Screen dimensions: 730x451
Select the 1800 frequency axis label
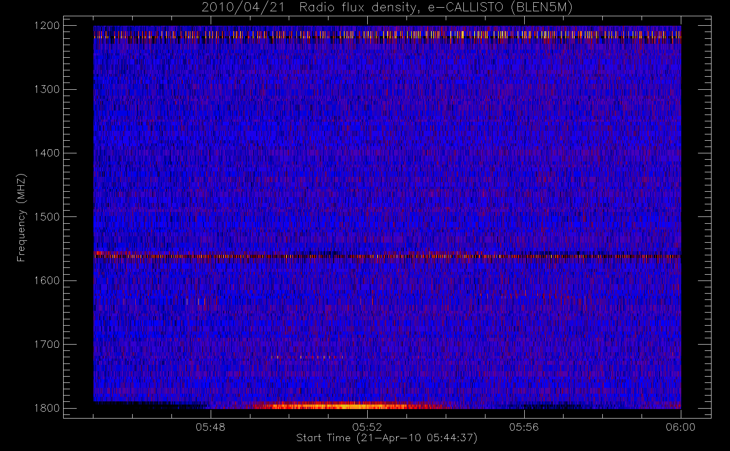pos(47,408)
